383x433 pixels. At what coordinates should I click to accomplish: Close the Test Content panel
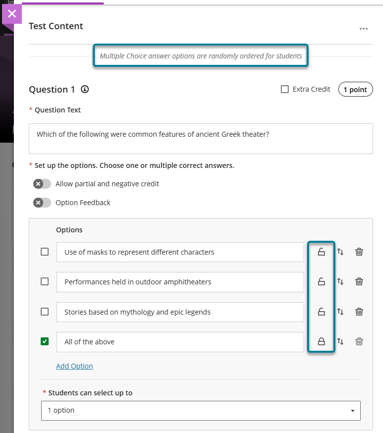click(12, 13)
